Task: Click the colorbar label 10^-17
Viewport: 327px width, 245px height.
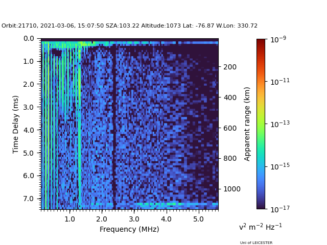Action: [280, 209]
